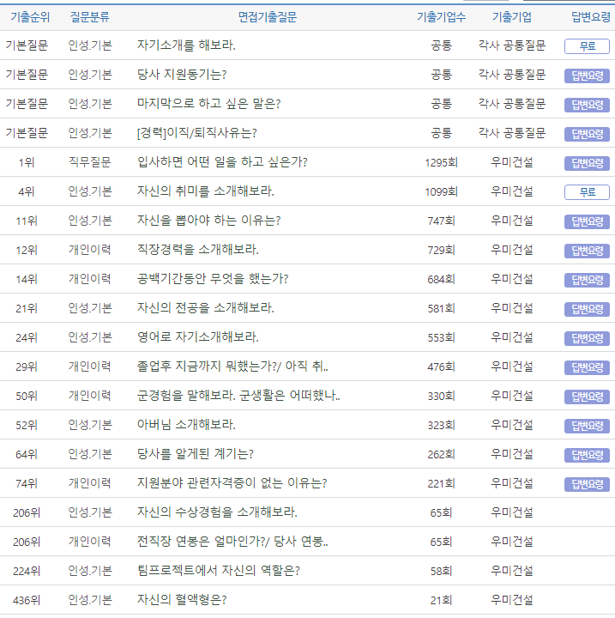
Task: Open 답변요령 for 입사하면 어떤 일을 하고 싶은가?
Action: (587, 163)
